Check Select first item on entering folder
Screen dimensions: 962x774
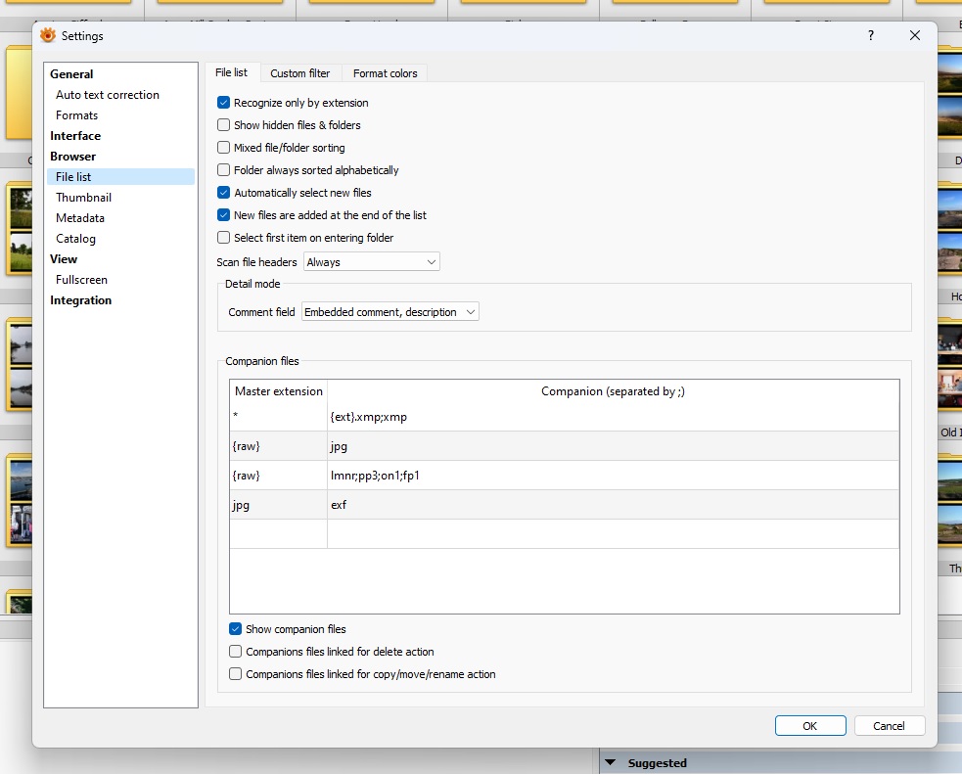pyautogui.click(x=224, y=238)
